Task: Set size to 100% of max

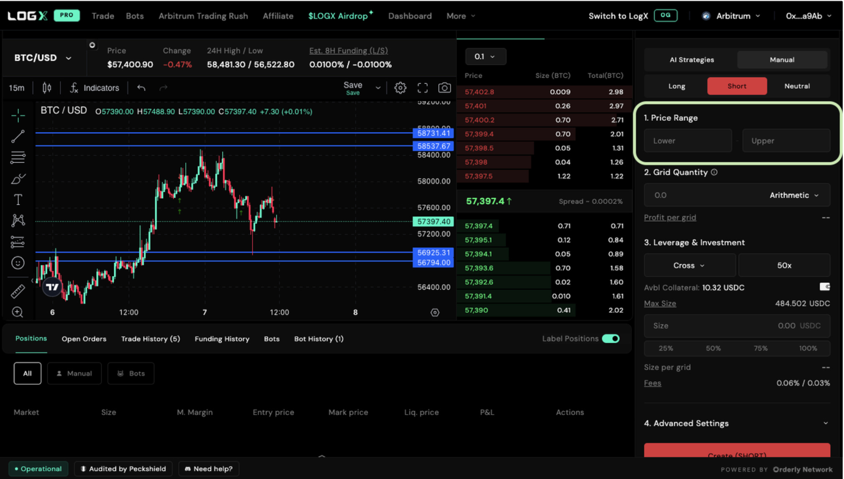Action: pos(808,348)
